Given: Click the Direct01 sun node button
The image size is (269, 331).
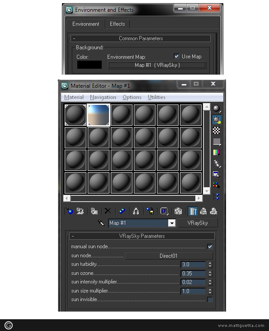Looking at the screenshot, I should click(169, 256).
